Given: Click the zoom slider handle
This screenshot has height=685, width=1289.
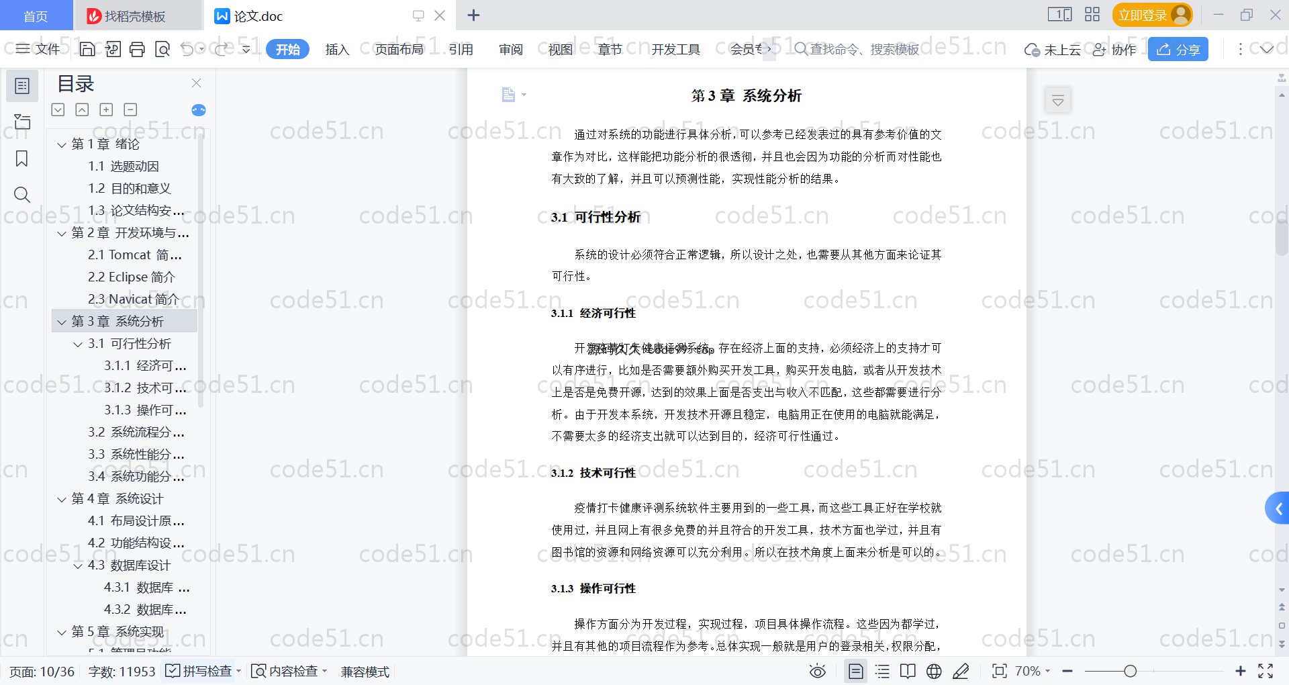Looking at the screenshot, I should click(x=1131, y=671).
